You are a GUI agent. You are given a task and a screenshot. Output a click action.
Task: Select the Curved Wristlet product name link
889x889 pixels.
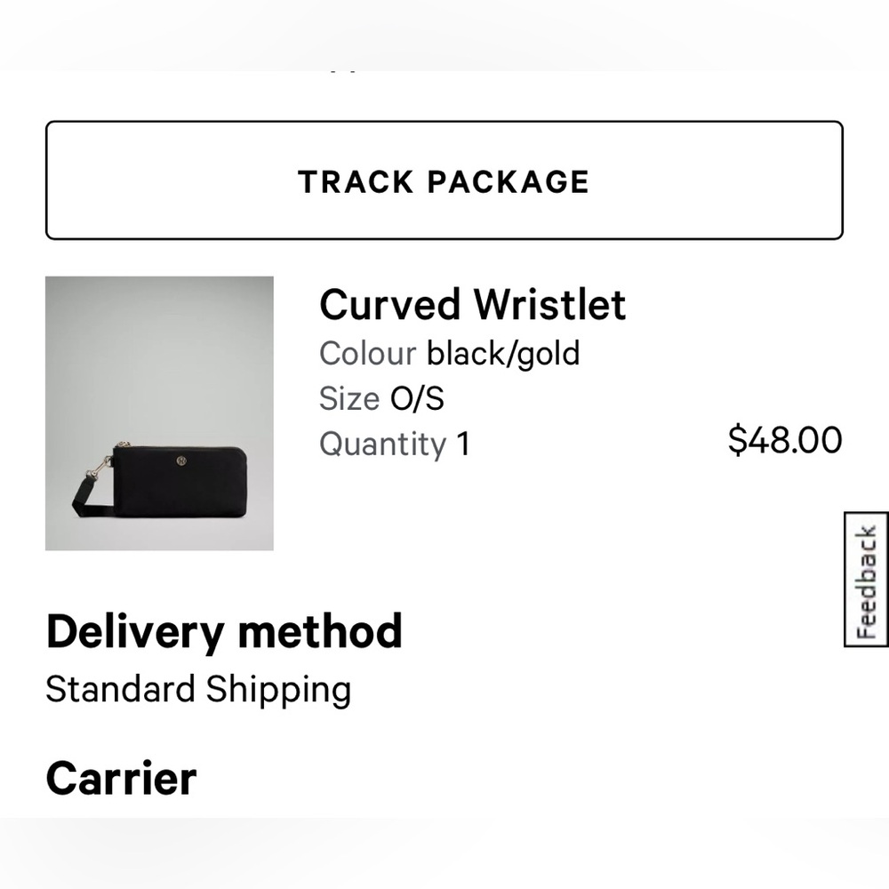coord(474,304)
